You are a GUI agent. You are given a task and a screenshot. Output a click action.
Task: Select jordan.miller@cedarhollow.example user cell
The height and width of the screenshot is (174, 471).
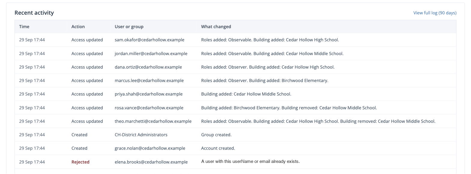click(x=151, y=54)
